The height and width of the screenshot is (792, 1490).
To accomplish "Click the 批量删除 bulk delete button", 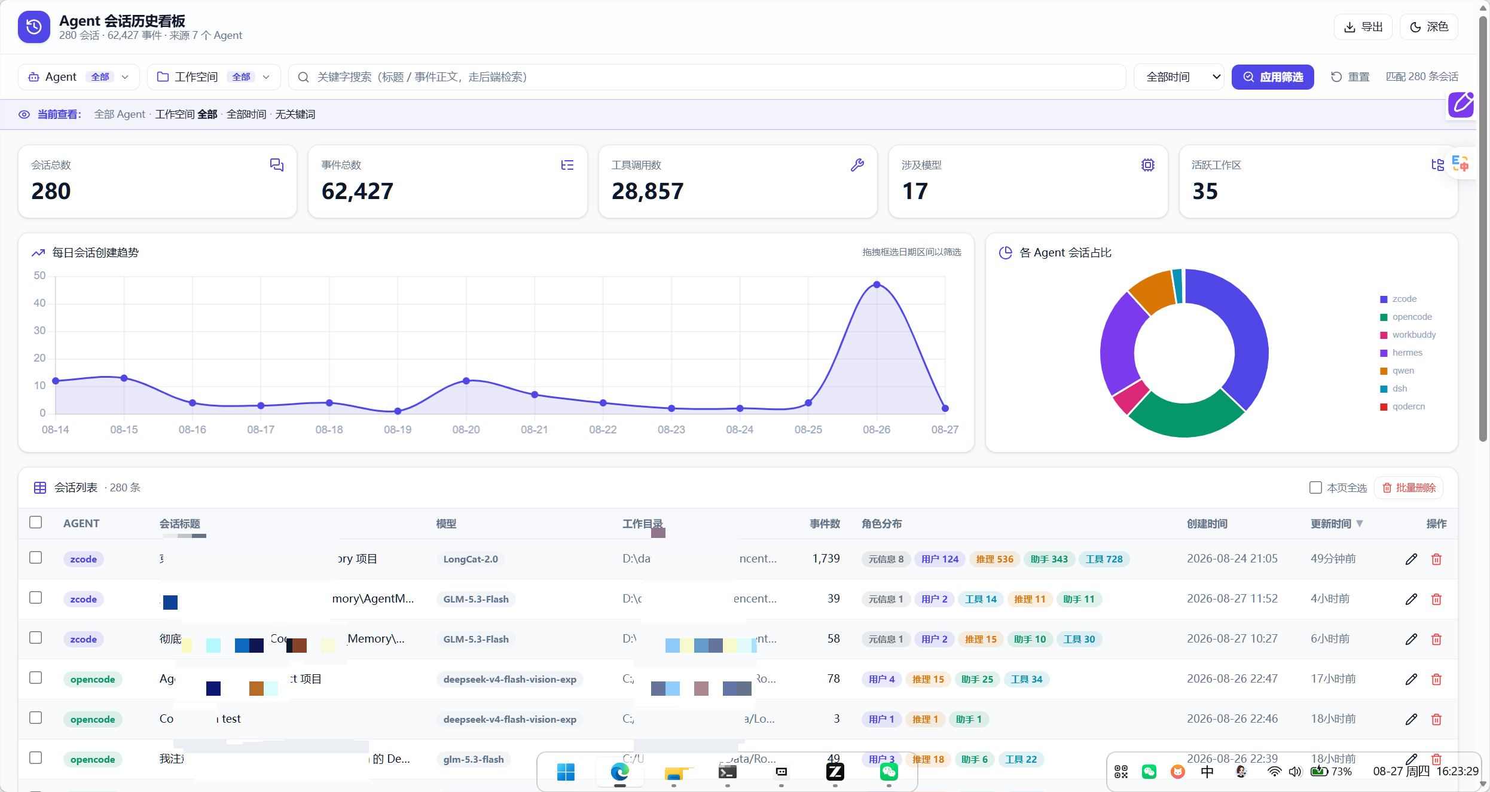I will point(1409,488).
